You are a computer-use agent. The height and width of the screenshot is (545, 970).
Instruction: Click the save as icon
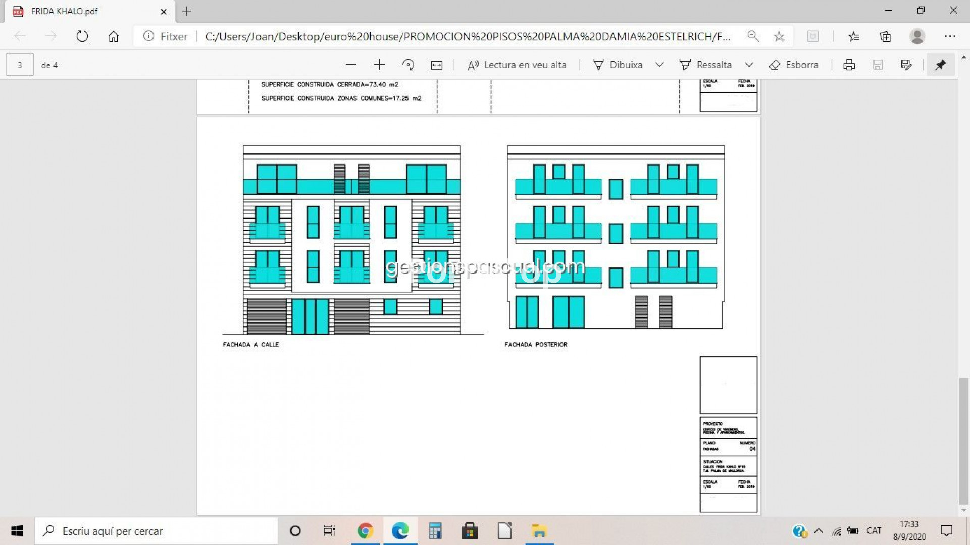point(906,65)
